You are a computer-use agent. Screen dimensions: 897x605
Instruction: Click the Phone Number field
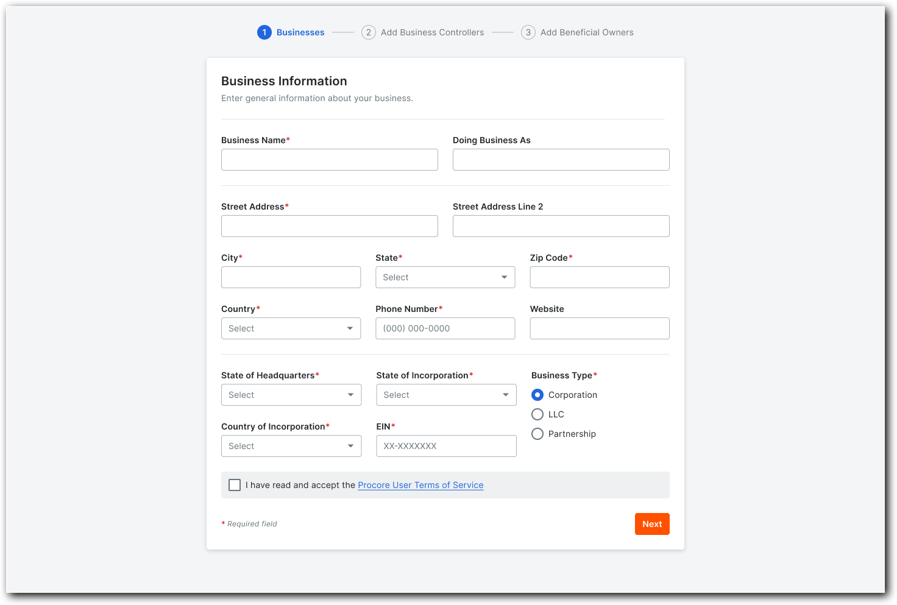click(445, 328)
